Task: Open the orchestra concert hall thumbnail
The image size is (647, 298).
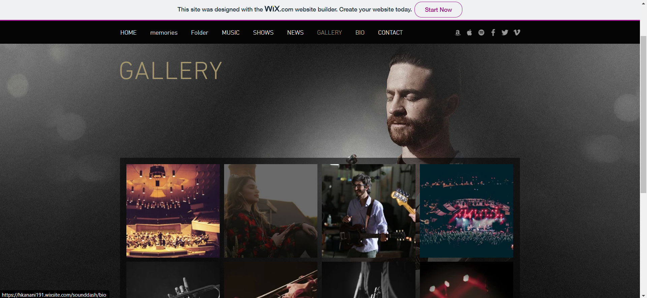Action: pos(173,211)
